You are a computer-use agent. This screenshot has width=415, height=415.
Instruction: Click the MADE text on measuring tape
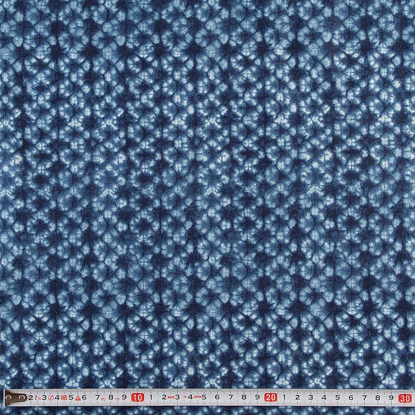tap(171, 396)
